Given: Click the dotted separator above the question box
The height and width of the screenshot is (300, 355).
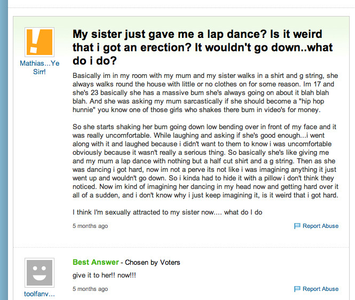Looking at the screenshot, I should 182,8.
